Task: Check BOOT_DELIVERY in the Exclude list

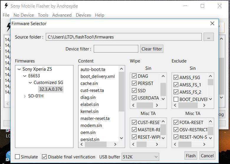Action: pyautogui.click(x=176, y=99)
